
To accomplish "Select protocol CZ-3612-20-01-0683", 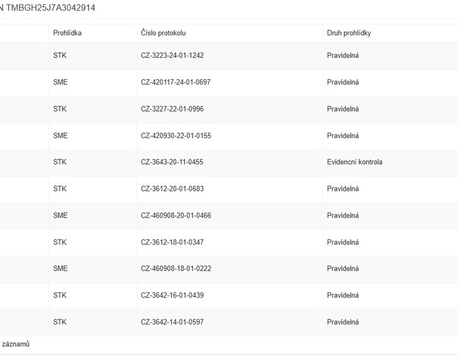I will click(x=172, y=189).
